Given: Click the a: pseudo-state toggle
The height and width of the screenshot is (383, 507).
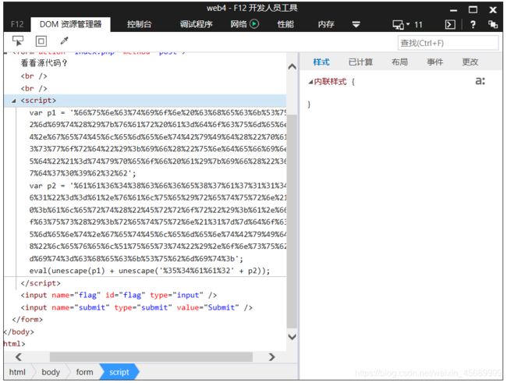Looking at the screenshot, I should [x=480, y=81].
